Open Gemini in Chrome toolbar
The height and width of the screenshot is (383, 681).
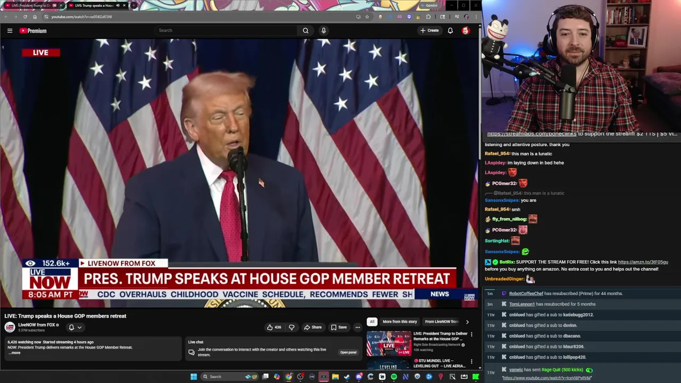(429, 5)
